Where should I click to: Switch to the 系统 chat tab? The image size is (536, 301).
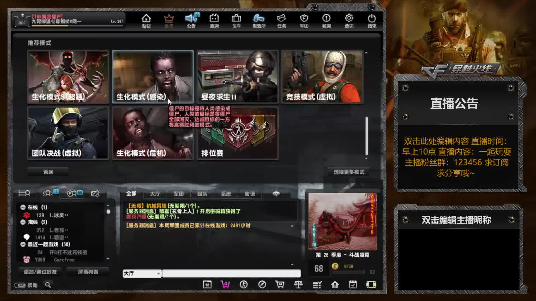tap(226, 194)
